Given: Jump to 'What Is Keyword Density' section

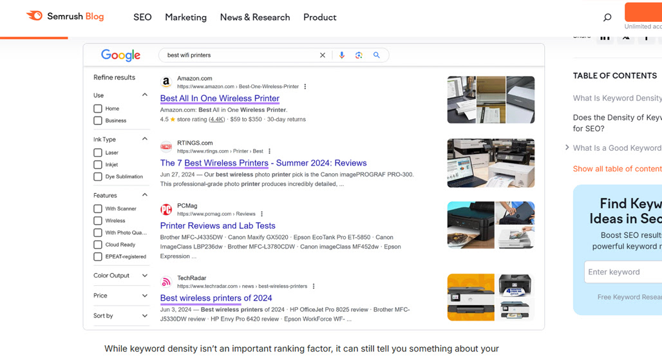Looking at the screenshot, I should (x=618, y=98).
